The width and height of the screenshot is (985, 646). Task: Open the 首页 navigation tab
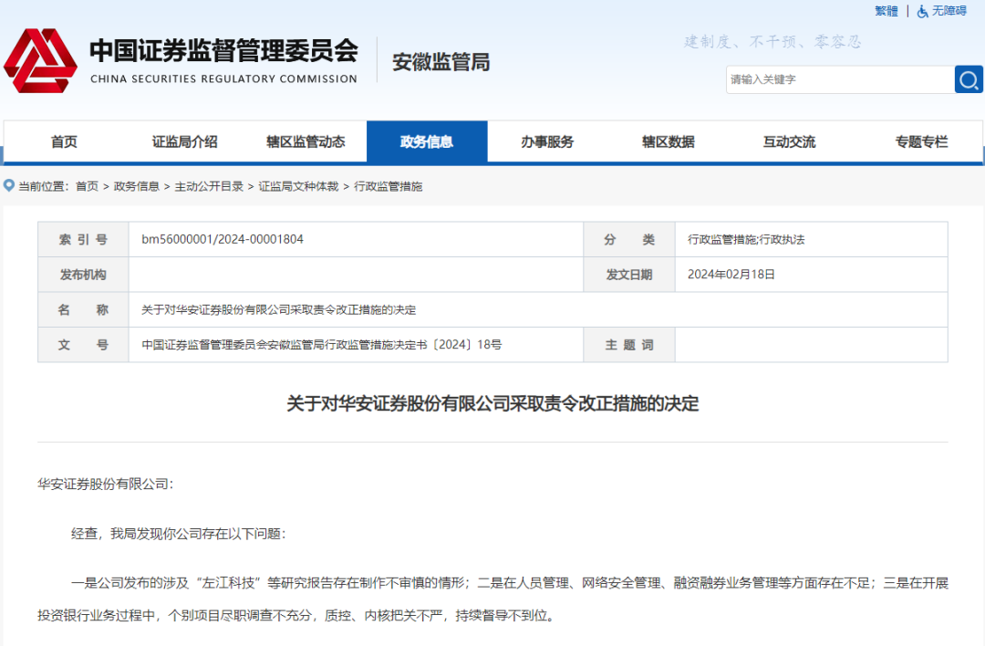click(x=64, y=142)
